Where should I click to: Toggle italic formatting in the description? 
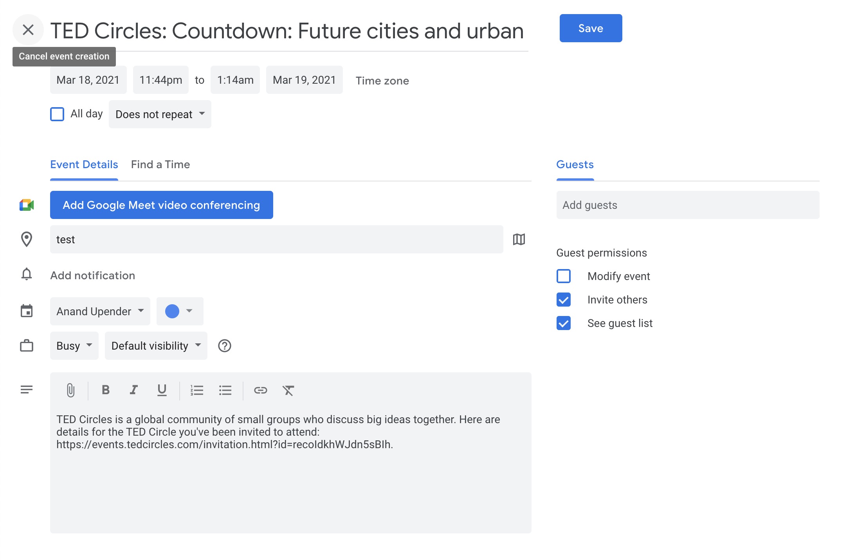click(x=133, y=390)
